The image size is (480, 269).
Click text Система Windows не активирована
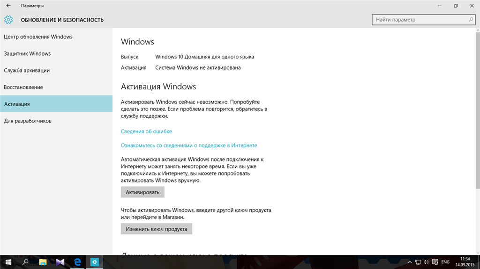[x=198, y=67]
